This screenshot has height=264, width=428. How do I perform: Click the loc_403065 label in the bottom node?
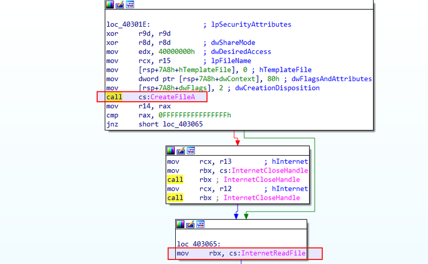point(198,244)
